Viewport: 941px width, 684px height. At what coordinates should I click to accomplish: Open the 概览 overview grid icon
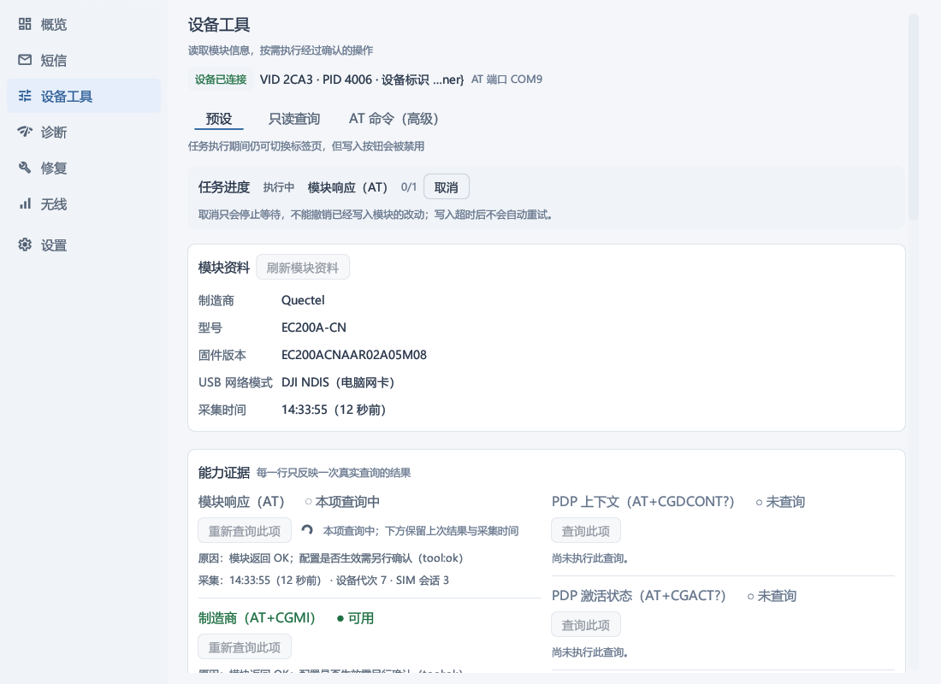[x=25, y=24]
